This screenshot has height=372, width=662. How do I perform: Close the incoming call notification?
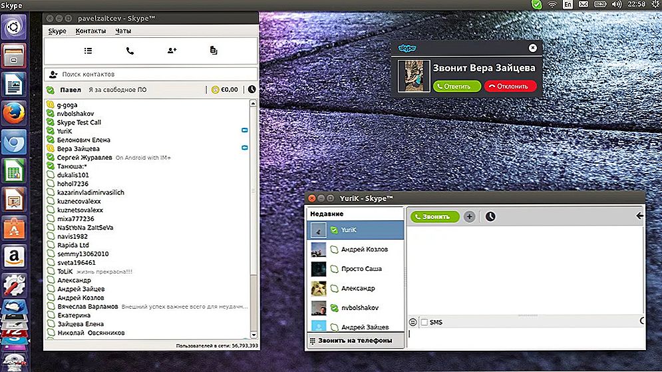pos(533,48)
